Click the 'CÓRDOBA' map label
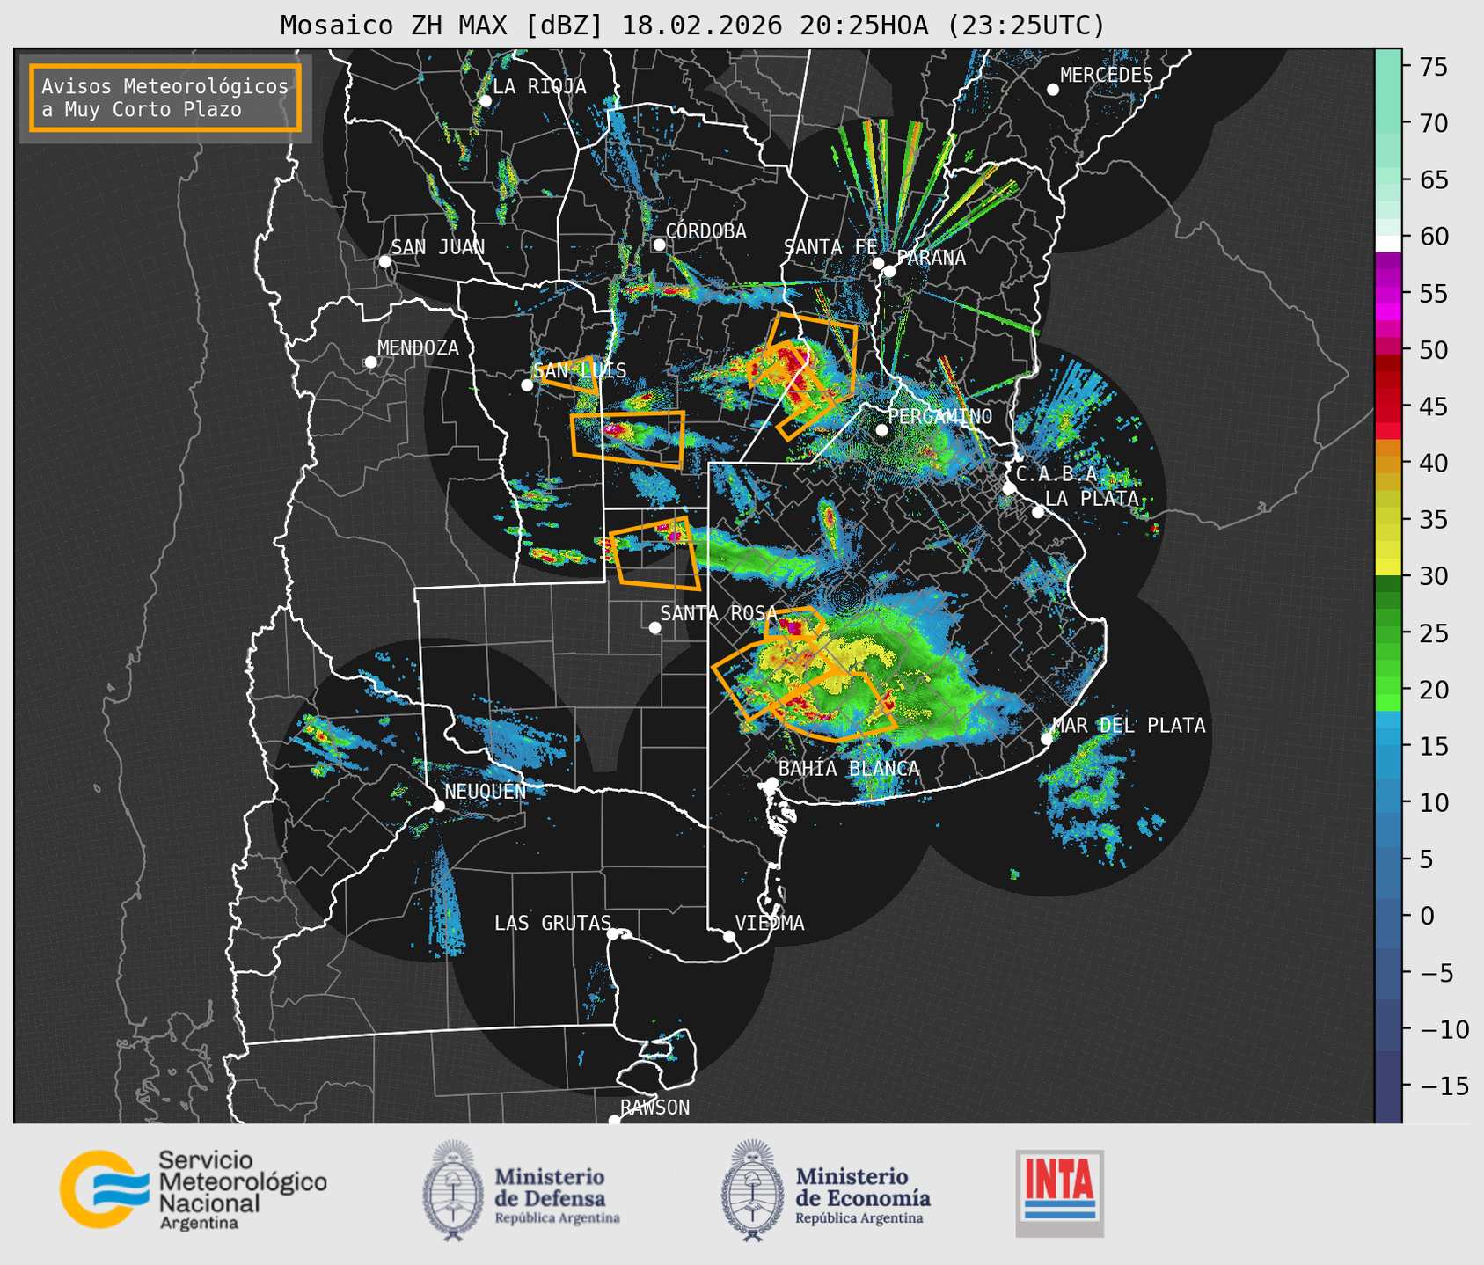 click(705, 231)
